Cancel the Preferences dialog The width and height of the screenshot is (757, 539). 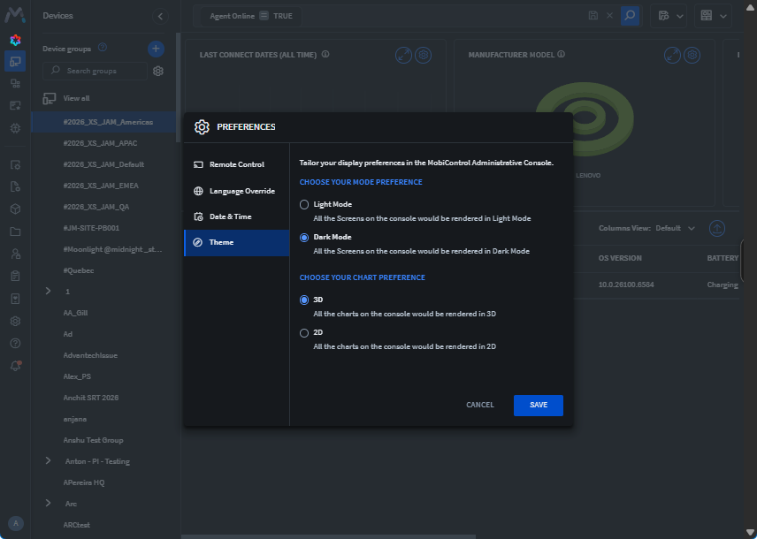pyautogui.click(x=480, y=405)
